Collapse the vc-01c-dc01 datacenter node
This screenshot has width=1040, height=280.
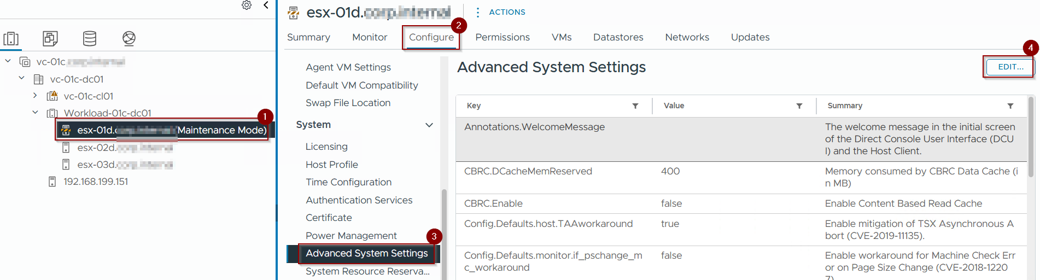tap(21, 78)
